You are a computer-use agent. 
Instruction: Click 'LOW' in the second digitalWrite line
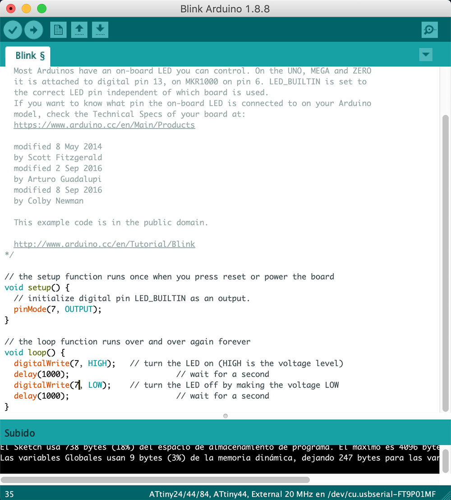point(95,385)
